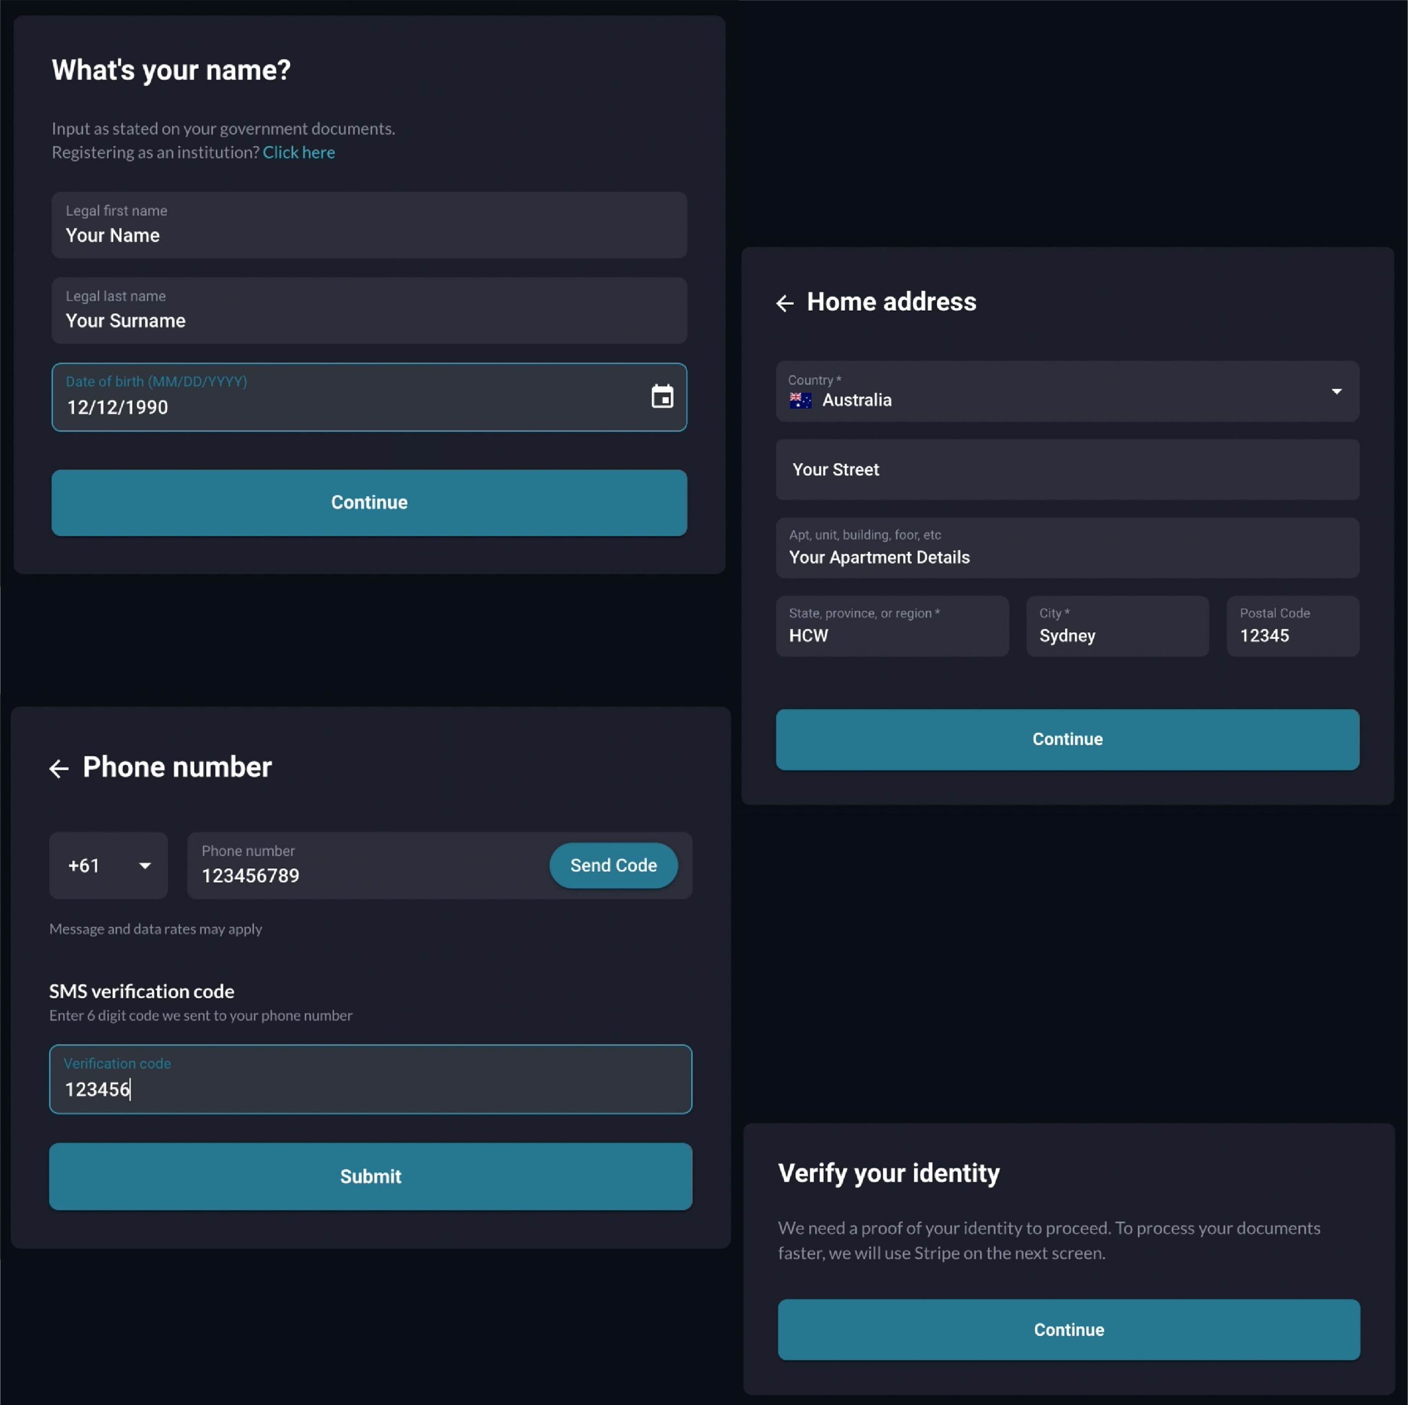
Task: Click the Australia flag icon
Action: [x=800, y=400]
